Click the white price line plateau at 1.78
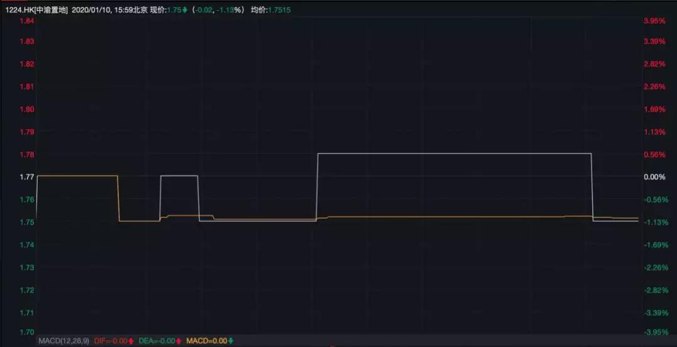This screenshot has width=677, height=347. 454,153
